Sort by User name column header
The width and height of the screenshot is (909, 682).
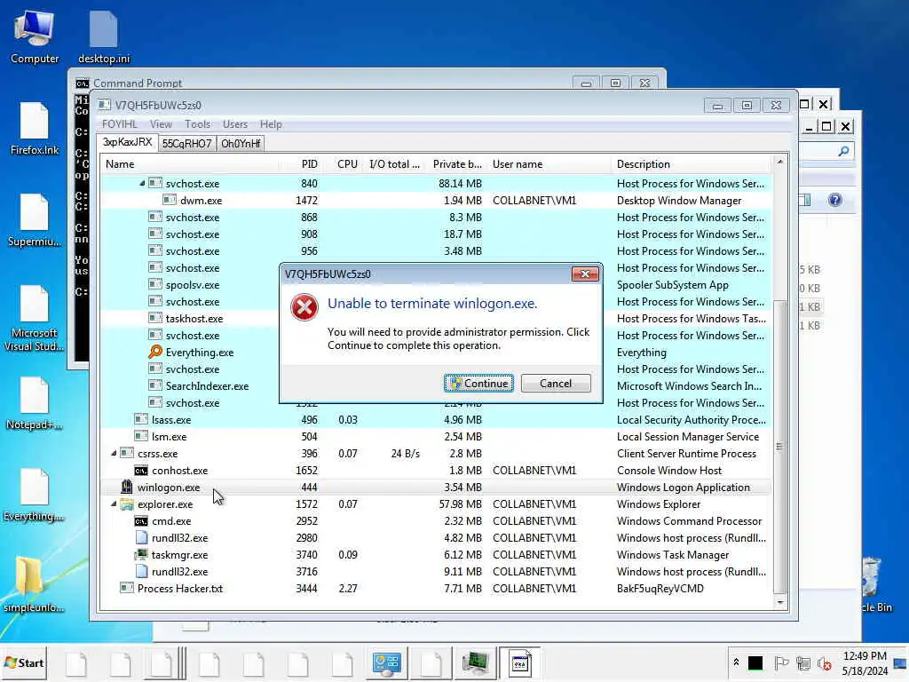point(549,164)
